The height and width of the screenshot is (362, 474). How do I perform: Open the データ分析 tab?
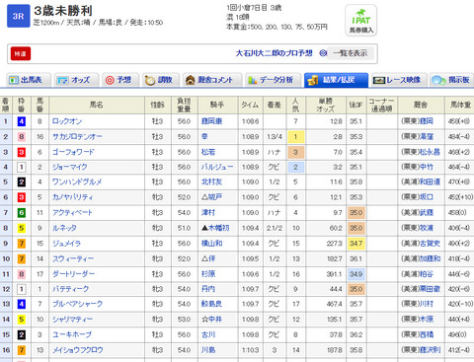pos(273,80)
